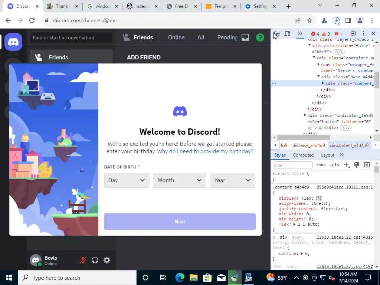The image size is (380, 285).
Task: Open the Day dropdown
Action: [x=127, y=180]
